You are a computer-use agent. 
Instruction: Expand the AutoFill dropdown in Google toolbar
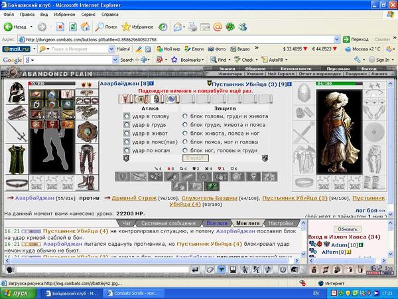[287, 60]
